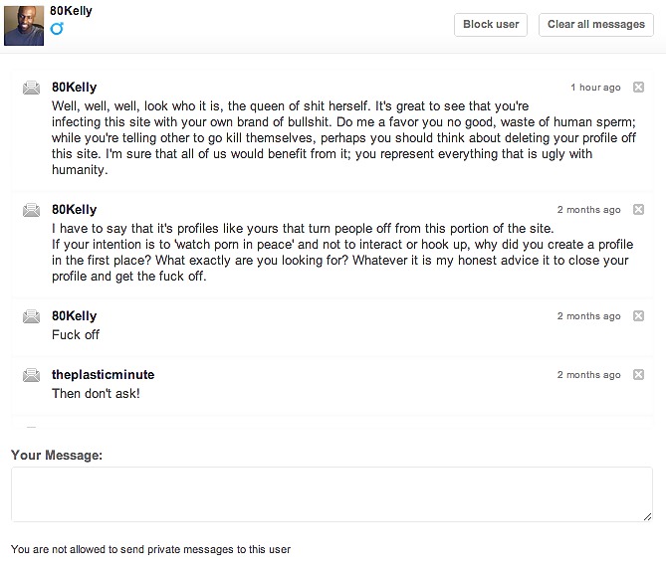Click the 80Kelly username in the page header
Viewport: 666px width, 575px height.
[71, 8]
